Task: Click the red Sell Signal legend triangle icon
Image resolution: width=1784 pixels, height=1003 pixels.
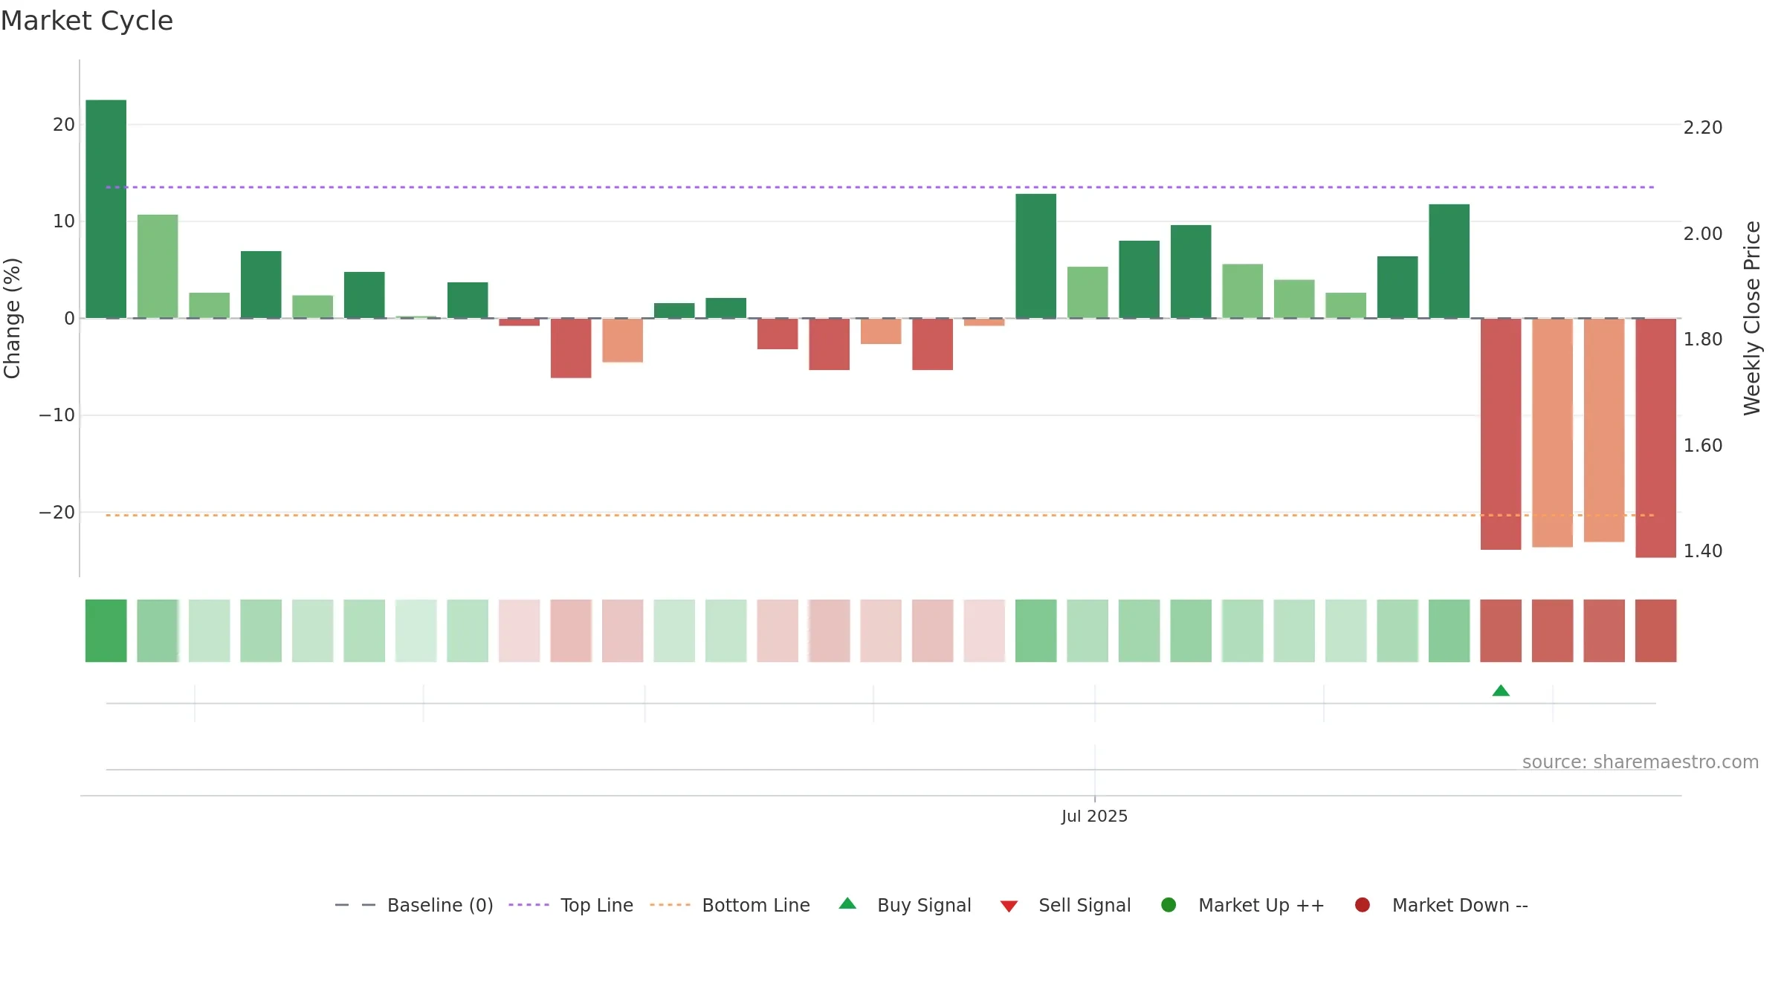Action: point(1009,906)
